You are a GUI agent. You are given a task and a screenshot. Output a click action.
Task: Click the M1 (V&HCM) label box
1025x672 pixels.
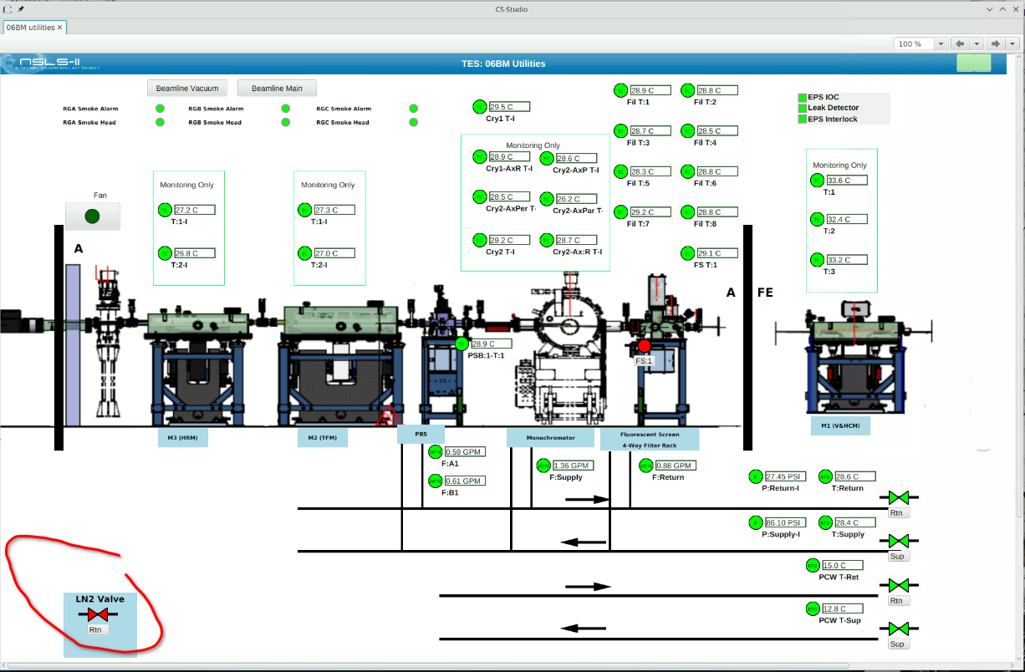pos(840,425)
